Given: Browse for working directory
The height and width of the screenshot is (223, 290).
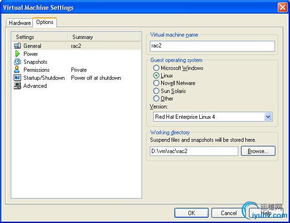Looking at the screenshot, I should [x=258, y=151].
